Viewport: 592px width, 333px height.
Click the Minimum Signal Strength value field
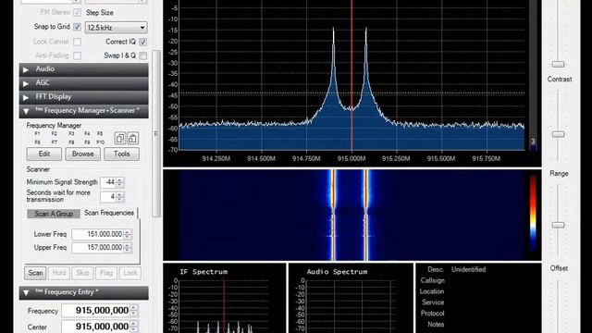[x=108, y=182]
